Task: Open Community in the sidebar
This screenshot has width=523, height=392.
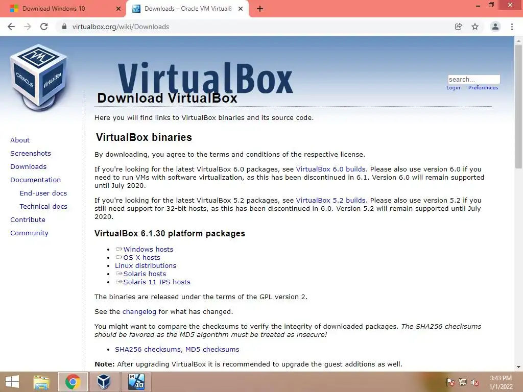Action: tap(29, 233)
